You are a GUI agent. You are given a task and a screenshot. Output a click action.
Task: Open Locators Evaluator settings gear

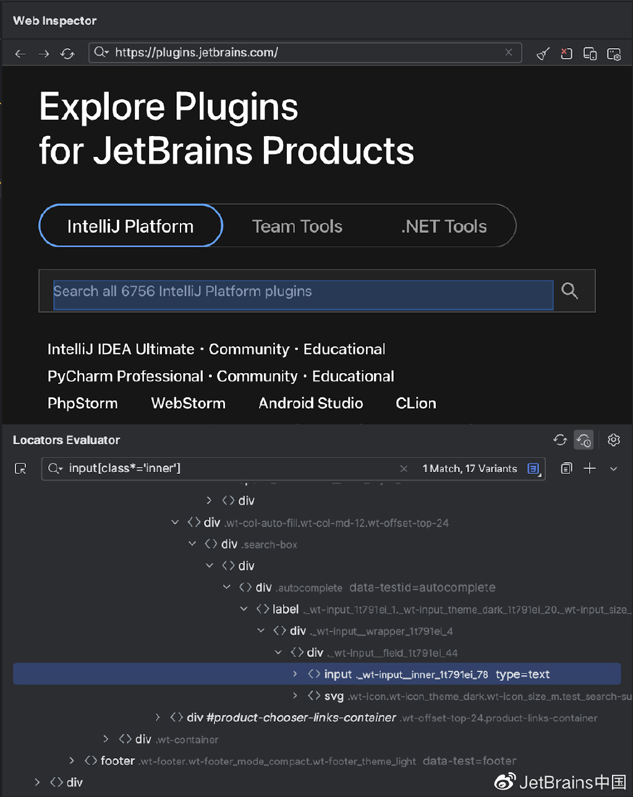click(x=614, y=440)
